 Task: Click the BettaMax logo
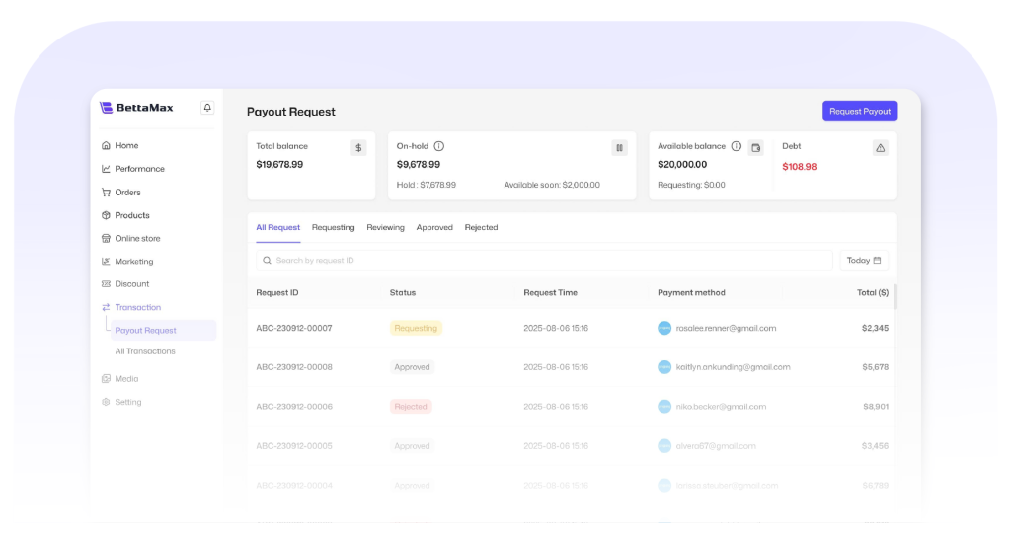(137, 108)
